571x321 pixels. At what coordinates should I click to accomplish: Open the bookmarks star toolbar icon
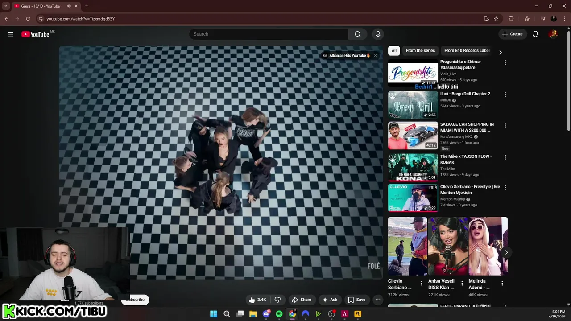(x=527, y=19)
